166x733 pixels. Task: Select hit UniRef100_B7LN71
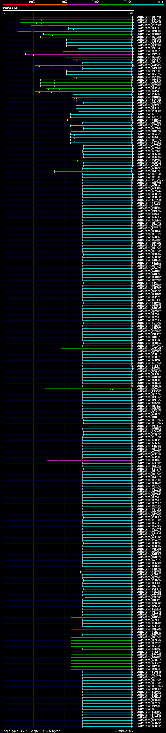click(149, 477)
